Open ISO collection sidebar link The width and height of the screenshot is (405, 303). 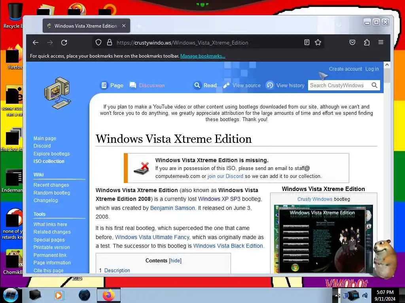tap(49, 161)
